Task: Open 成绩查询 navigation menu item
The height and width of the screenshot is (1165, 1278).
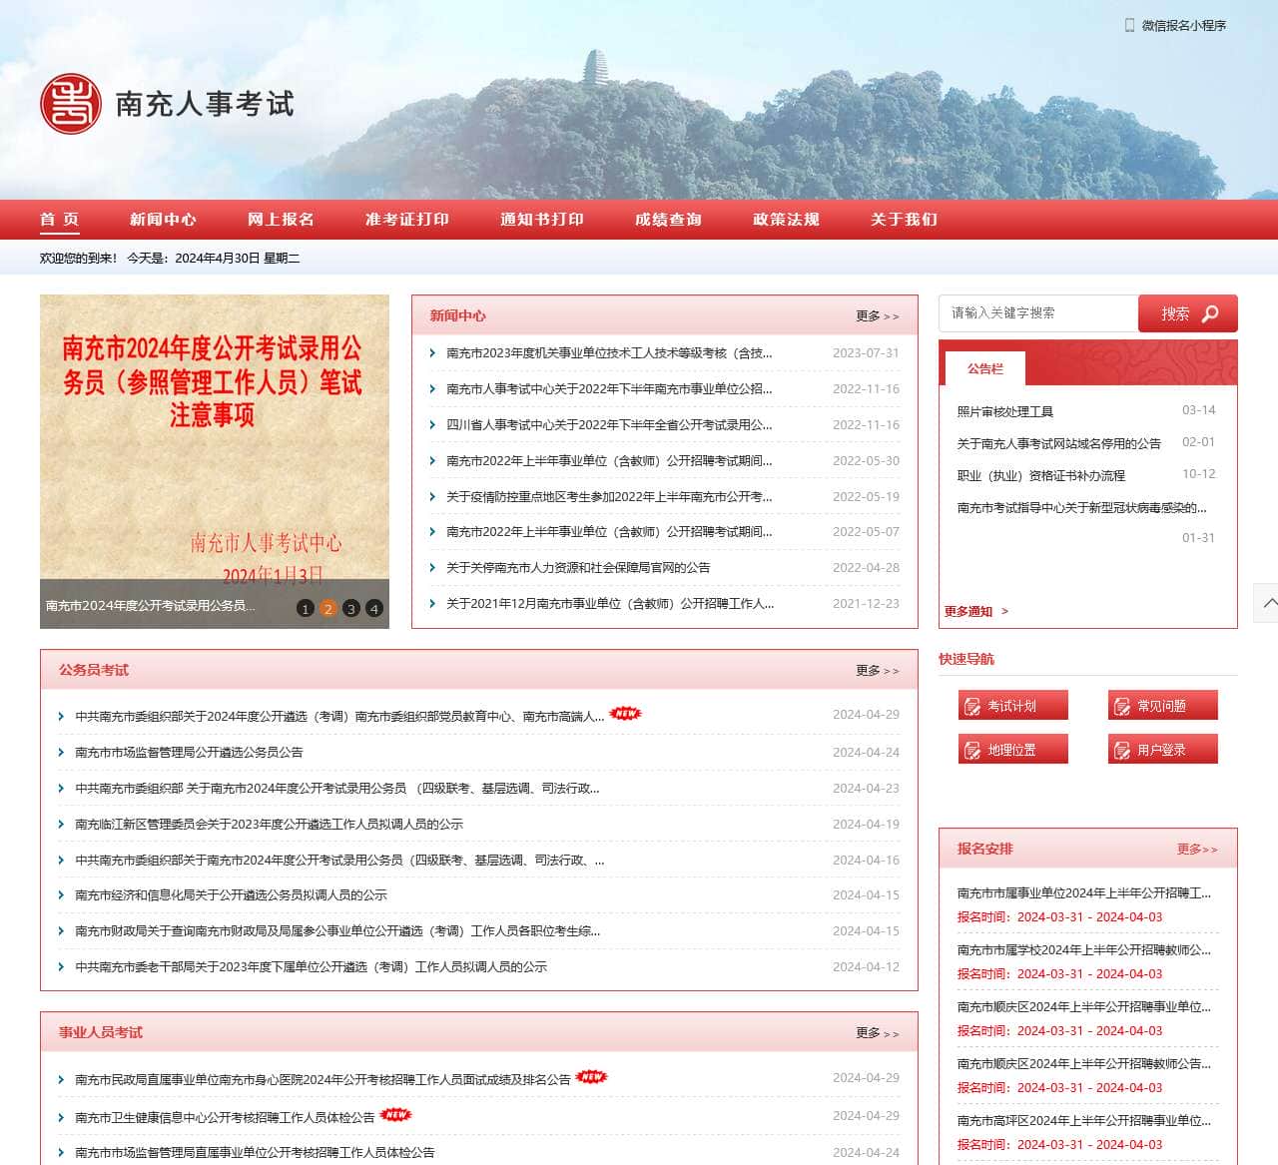Action: click(668, 220)
